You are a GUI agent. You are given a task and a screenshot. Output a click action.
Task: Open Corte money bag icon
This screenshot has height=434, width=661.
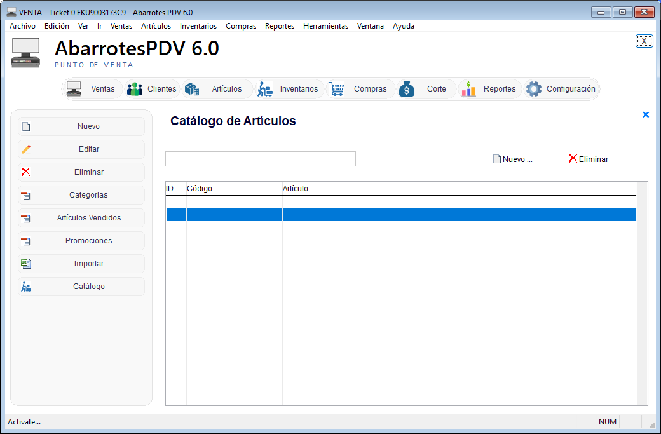(x=407, y=89)
